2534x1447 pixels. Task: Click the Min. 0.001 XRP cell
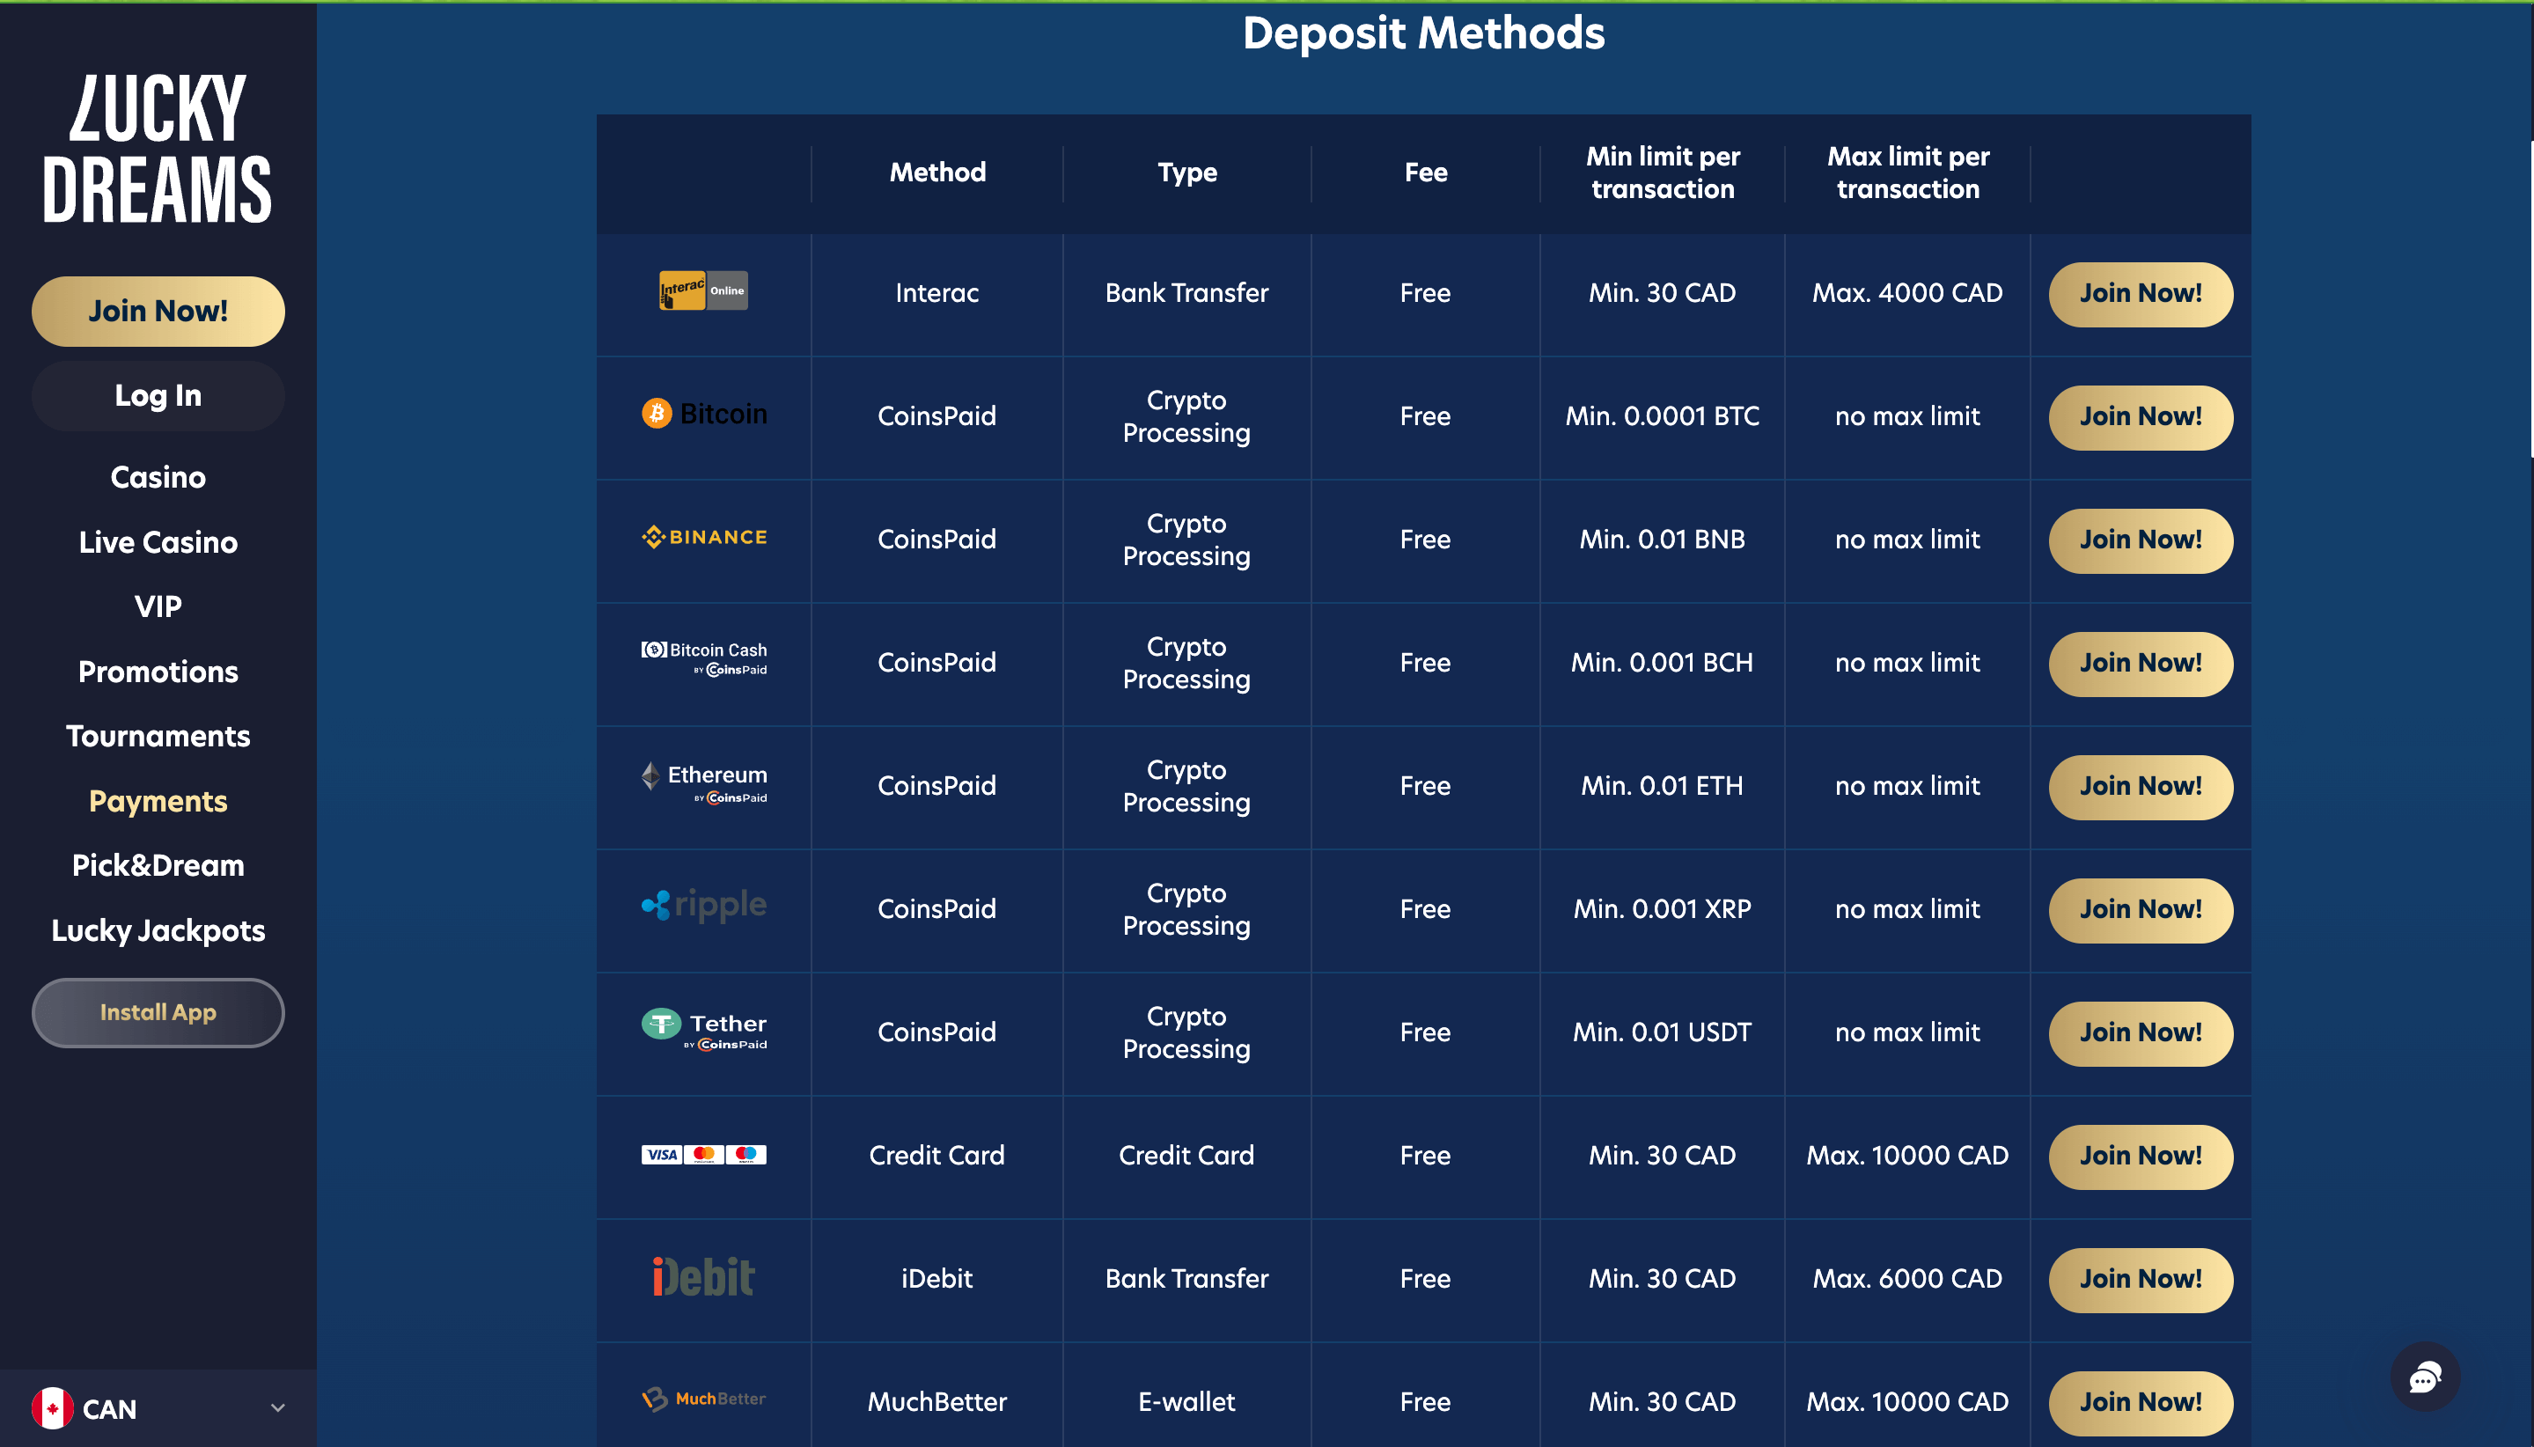pyautogui.click(x=1663, y=909)
